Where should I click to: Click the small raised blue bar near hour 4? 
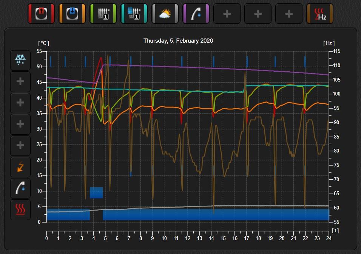(96, 192)
